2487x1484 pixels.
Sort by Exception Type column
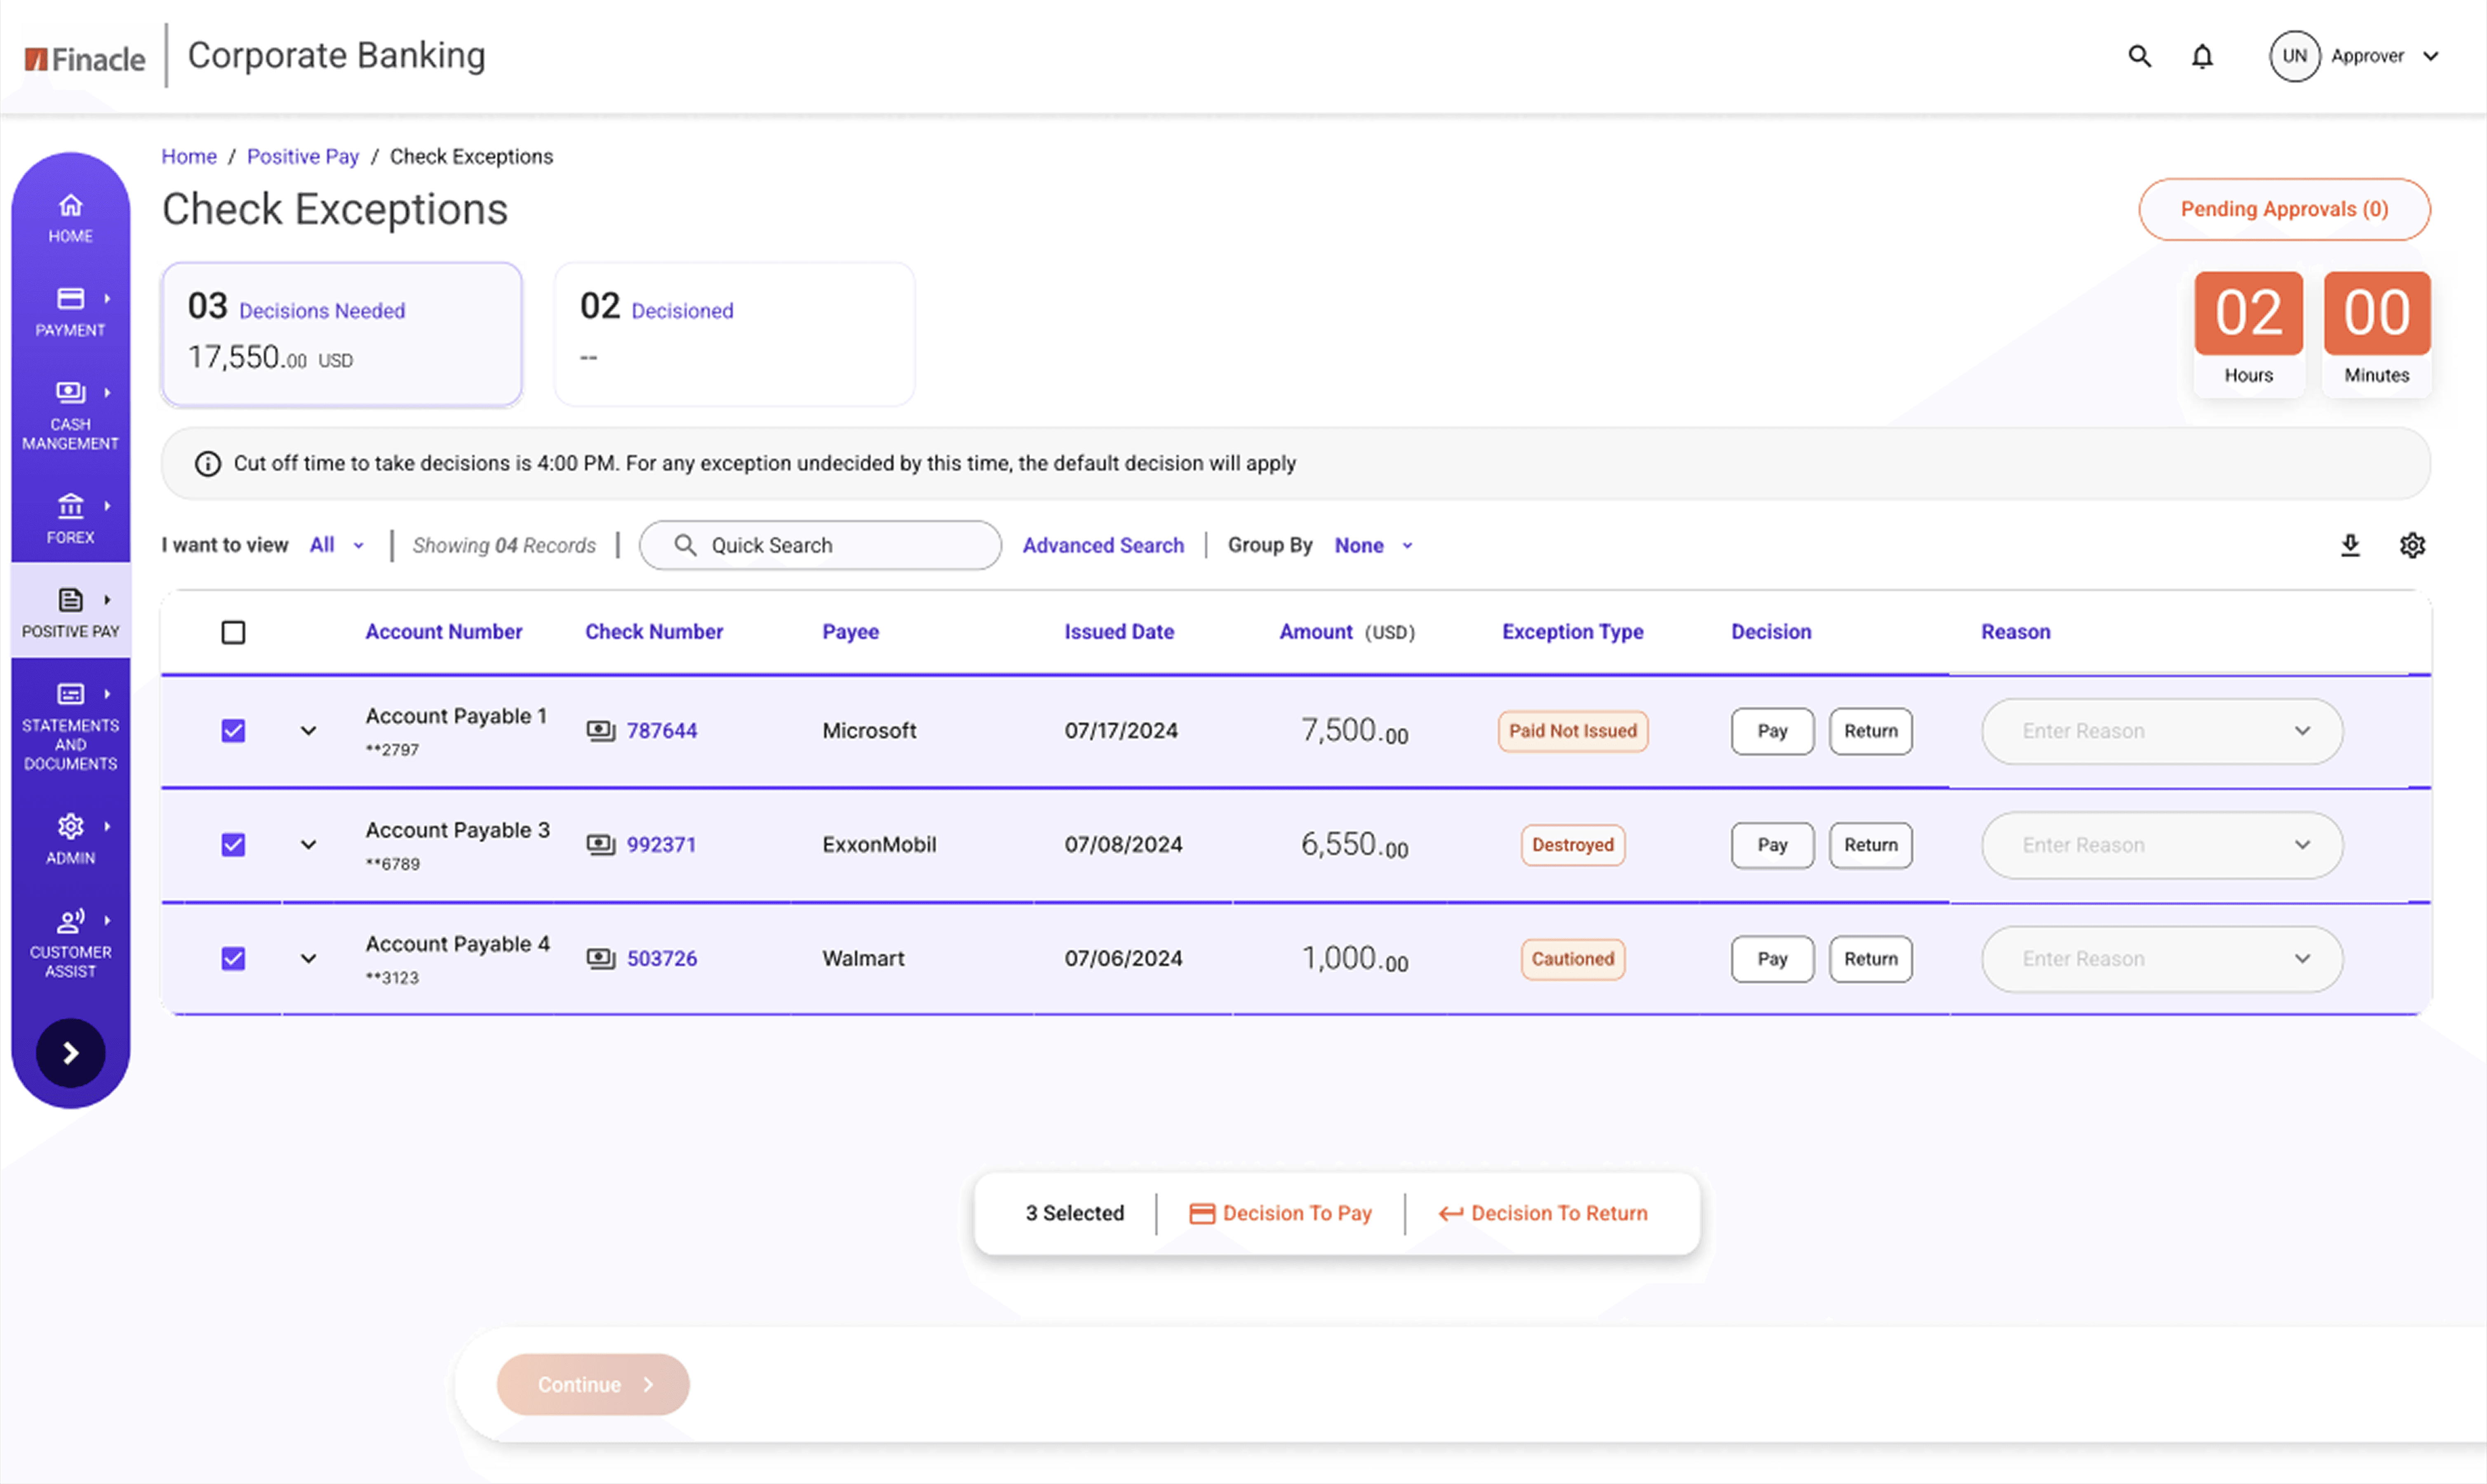(x=1572, y=632)
